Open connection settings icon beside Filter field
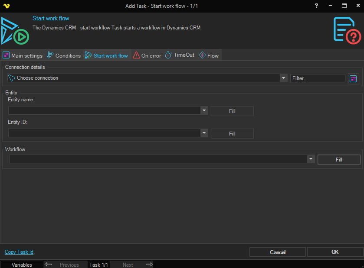 pos(354,78)
